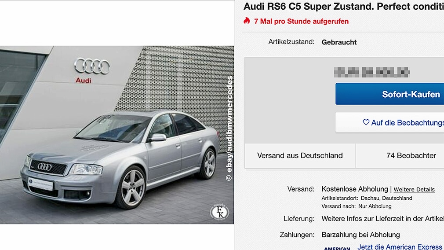Click the Gebraucht condition label
Screen dimensions: 444x250
click(x=339, y=42)
